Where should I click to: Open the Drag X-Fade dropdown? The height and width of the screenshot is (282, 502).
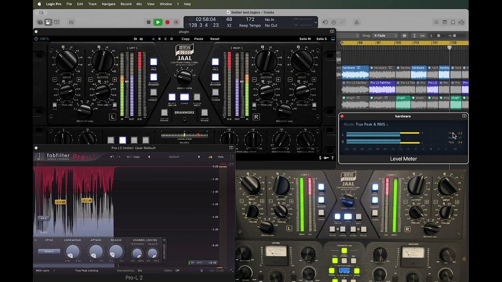[x=386, y=36]
